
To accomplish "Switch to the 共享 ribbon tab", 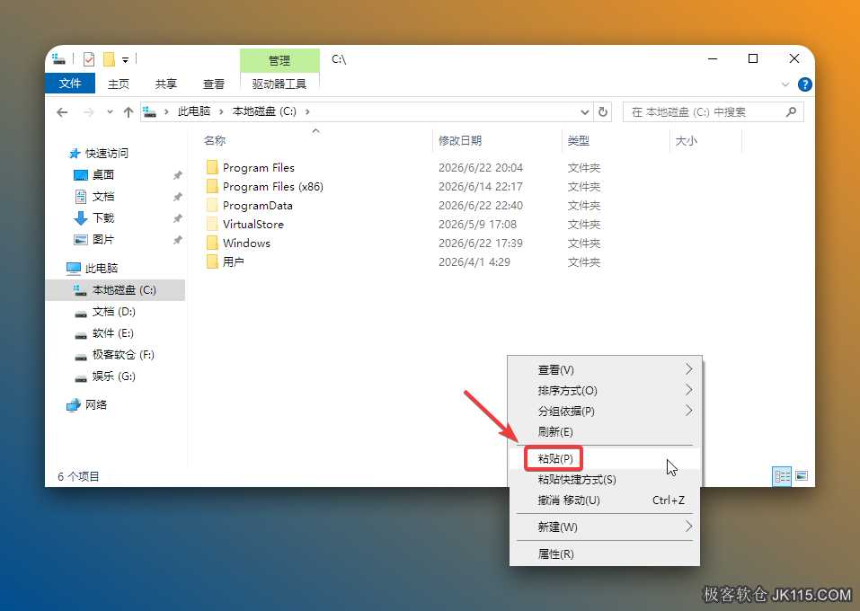I will point(165,84).
